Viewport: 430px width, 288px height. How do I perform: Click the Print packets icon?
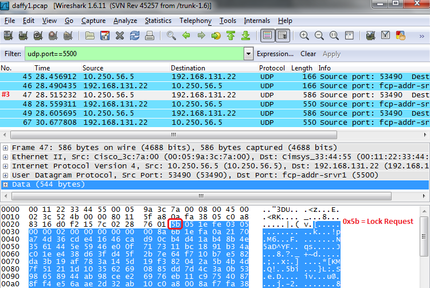click(x=150, y=35)
